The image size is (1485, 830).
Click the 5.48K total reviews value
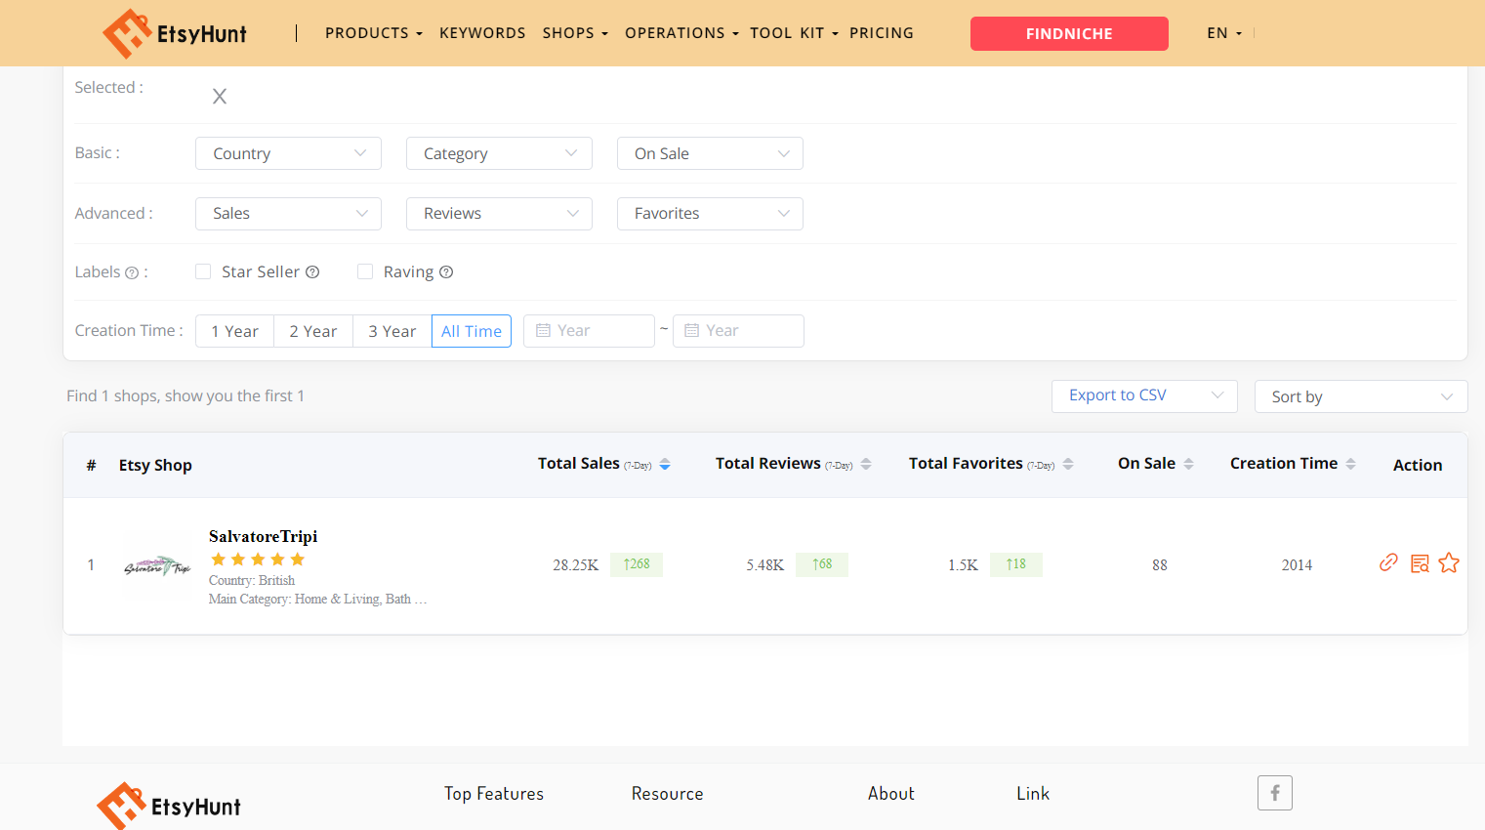tap(765, 565)
